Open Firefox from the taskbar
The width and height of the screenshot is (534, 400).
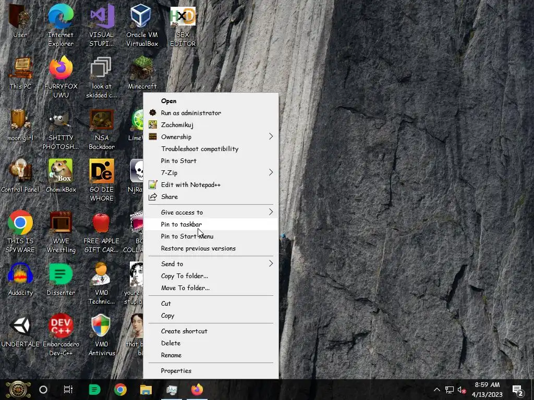pos(197,390)
